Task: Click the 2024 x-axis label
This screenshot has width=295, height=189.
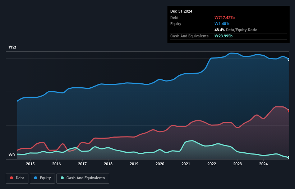Action: click(x=263, y=164)
